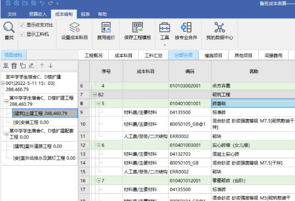Click the 复用组价 icon
Image resolution: width=295 pixels, height=201 pixels.
(106, 27)
